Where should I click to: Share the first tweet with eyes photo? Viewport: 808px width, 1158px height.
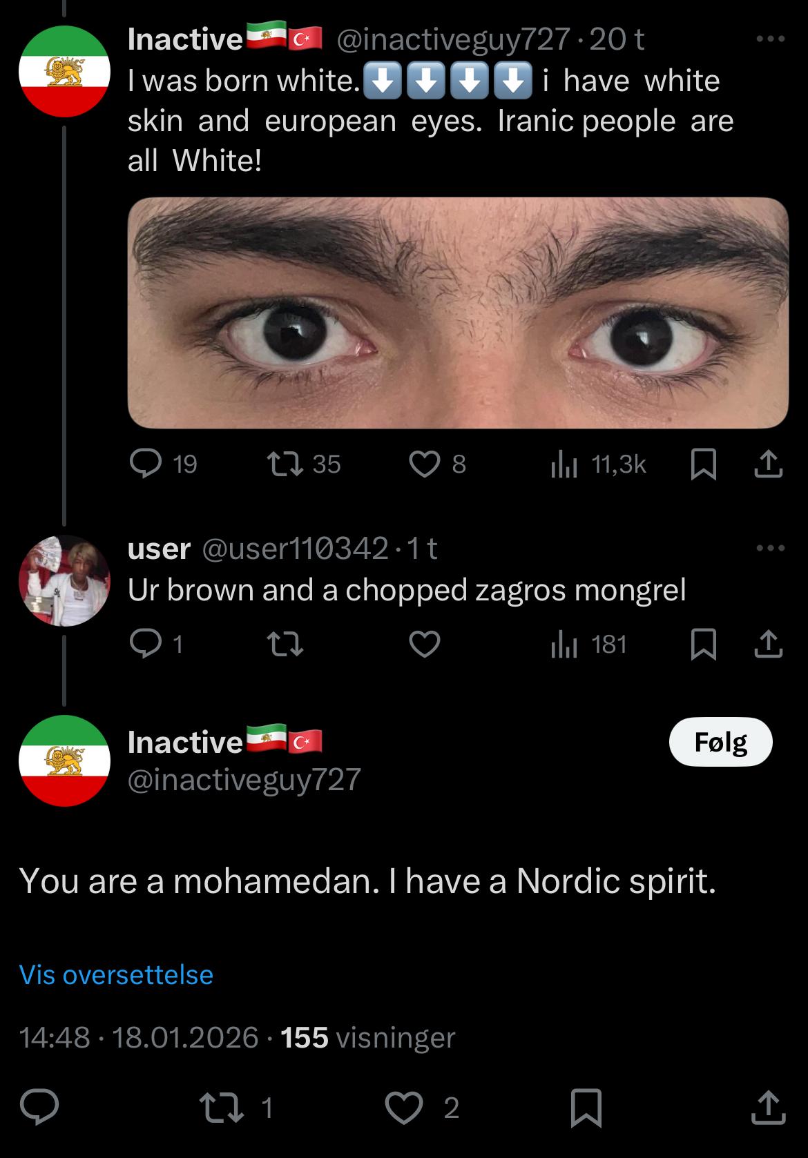(x=768, y=464)
